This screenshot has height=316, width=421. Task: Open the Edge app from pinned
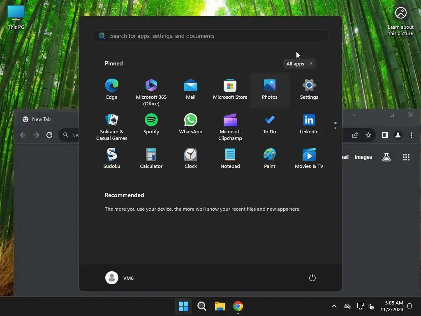pyautogui.click(x=112, y=90)
